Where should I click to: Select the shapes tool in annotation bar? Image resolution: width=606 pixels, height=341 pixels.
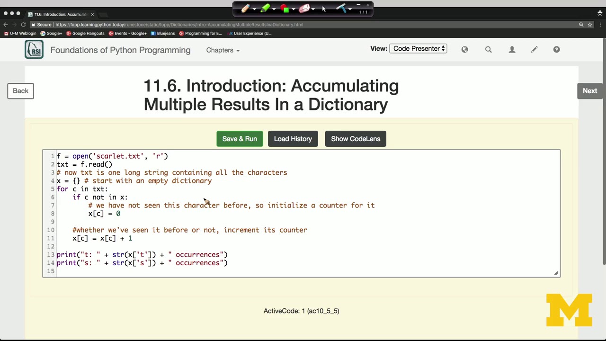[x=285, y=9]
